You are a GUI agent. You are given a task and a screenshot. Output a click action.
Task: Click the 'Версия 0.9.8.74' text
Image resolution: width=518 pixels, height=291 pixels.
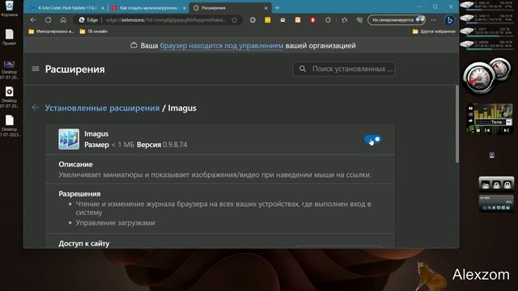162,145
